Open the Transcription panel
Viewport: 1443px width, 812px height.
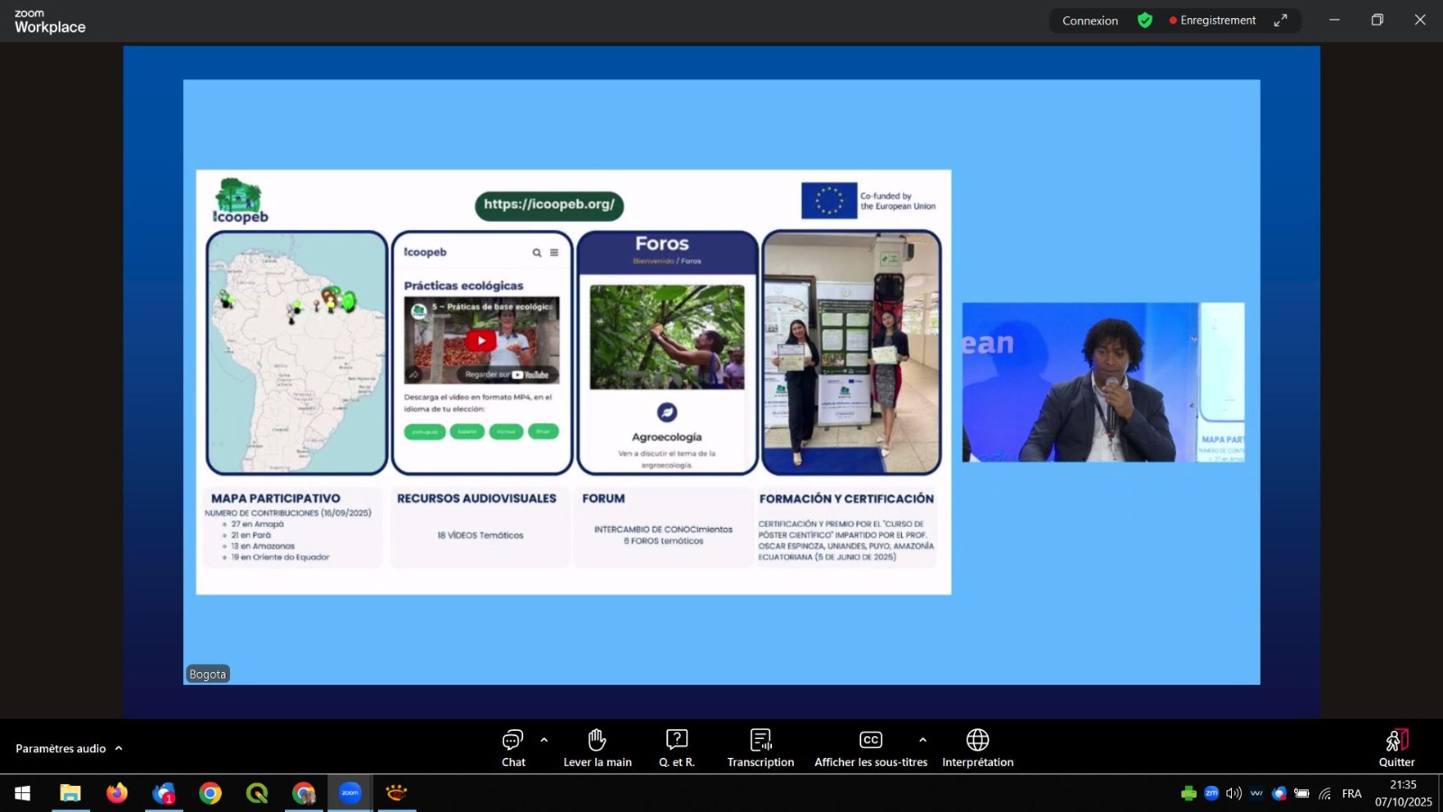coord(760,747)
